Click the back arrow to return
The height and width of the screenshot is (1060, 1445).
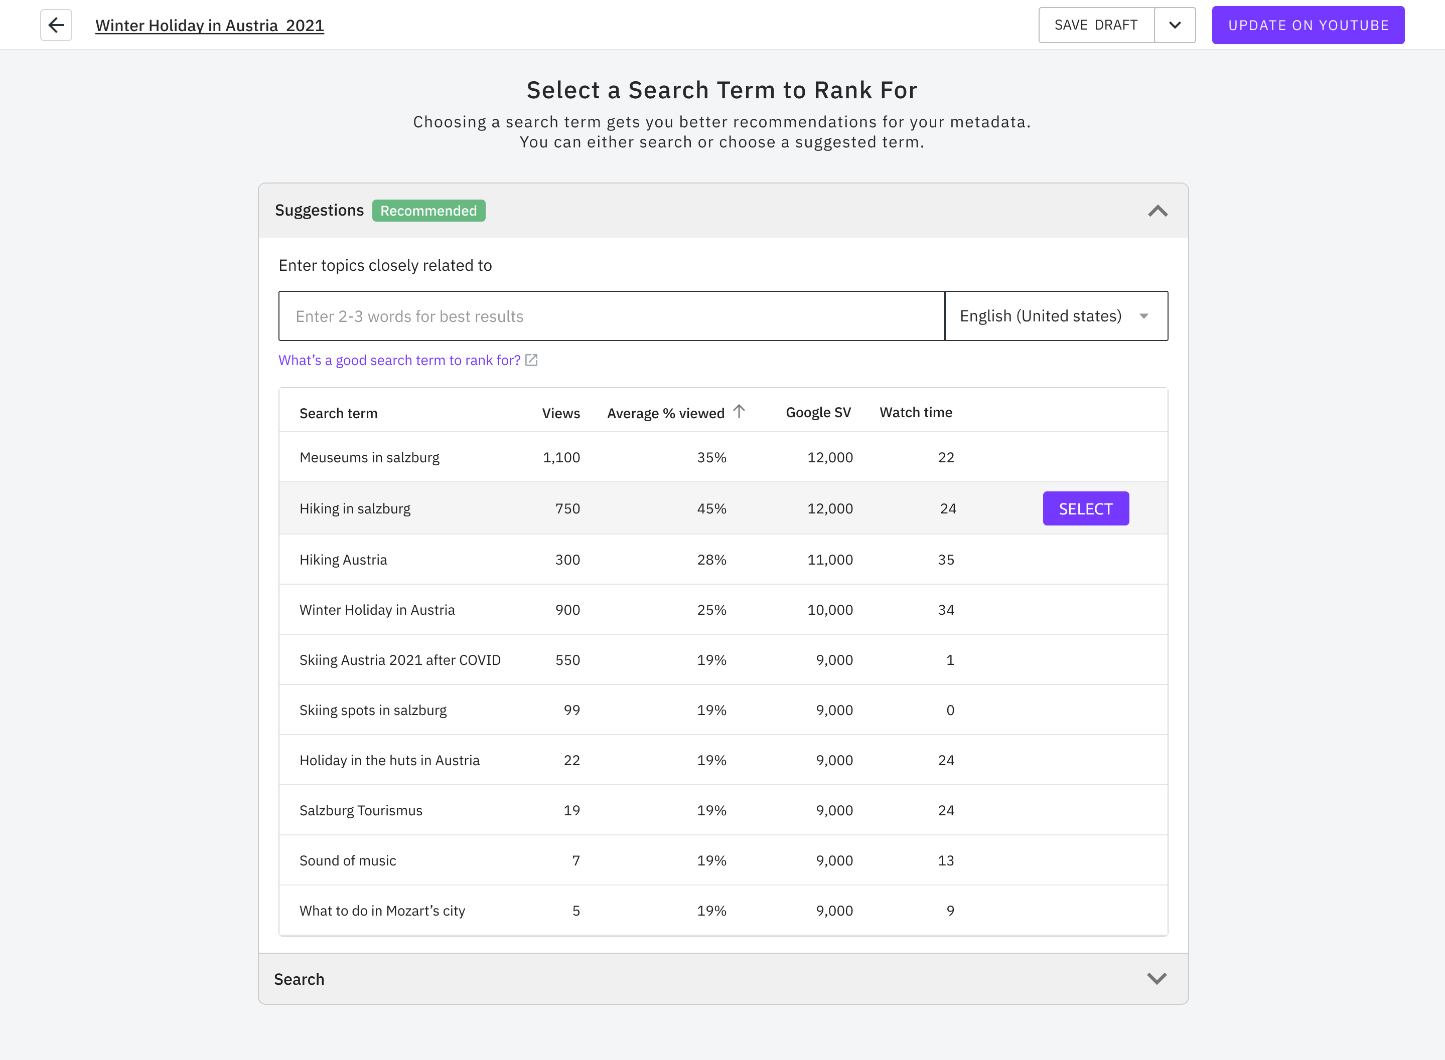[56, 25]
